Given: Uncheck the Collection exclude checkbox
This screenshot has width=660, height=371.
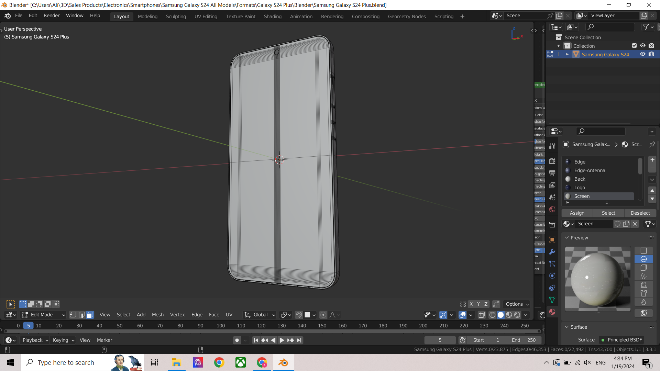Looking at the screenshot, I should click(x=634, y=46).
